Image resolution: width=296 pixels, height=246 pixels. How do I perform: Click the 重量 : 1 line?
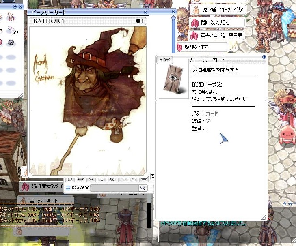click(200, 128)
